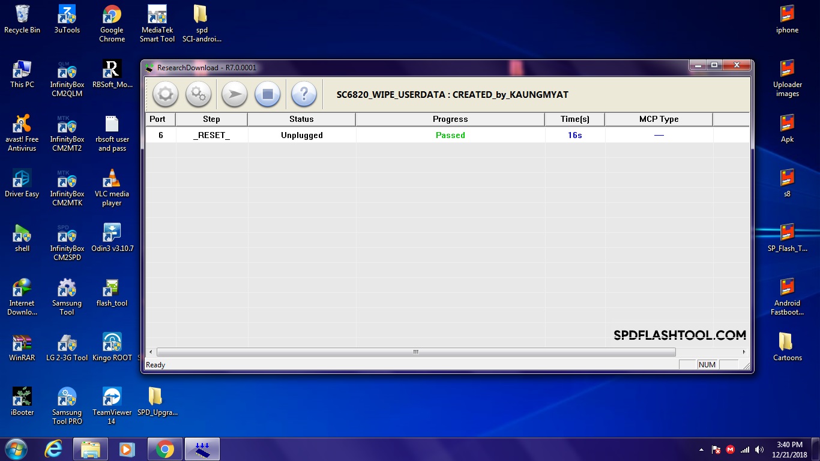Open MediaTek Smart Tool desktop icon
This screenshot has height=461, width=820.
[157, 23]
